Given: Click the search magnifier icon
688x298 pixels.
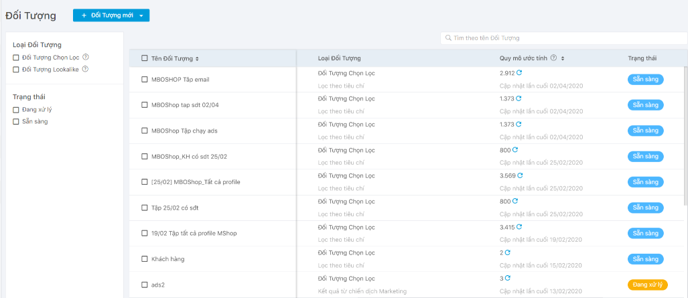Looking at the screenshot, I should pyautogui.click(x=448, y=38).
